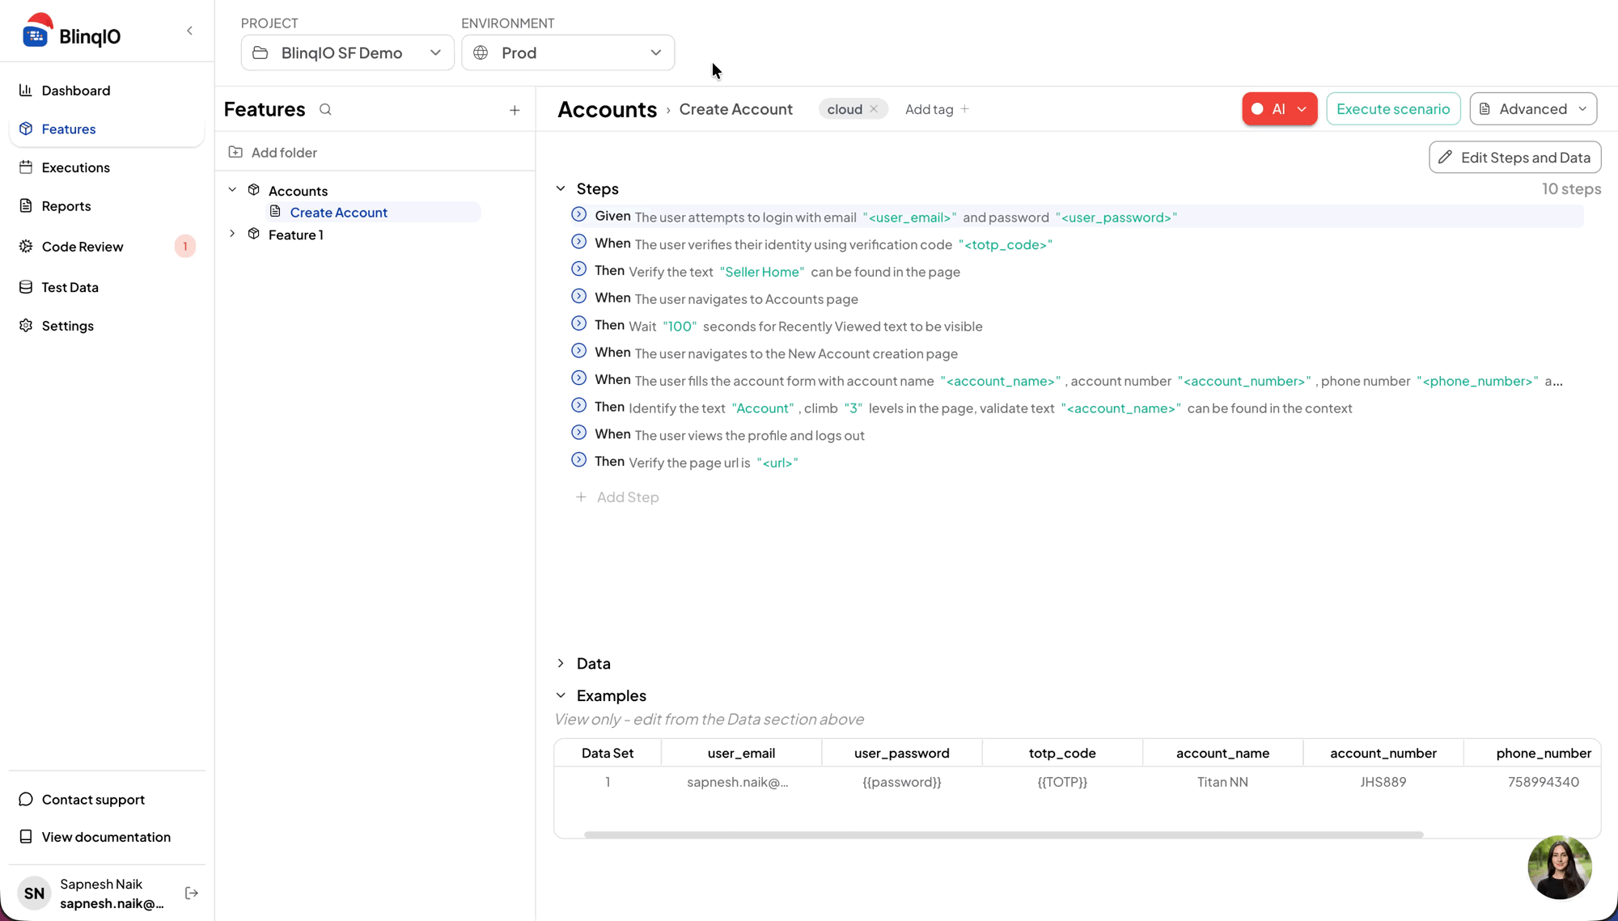The image size is (1618, 921).
Task: Click Edit Steps and Data button
Action: (x=1514, y=158)
